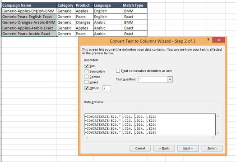This screenshot has width=236, height=162.
Task: Toggle the Other delimiter checkbox
Action: (86, 88)
